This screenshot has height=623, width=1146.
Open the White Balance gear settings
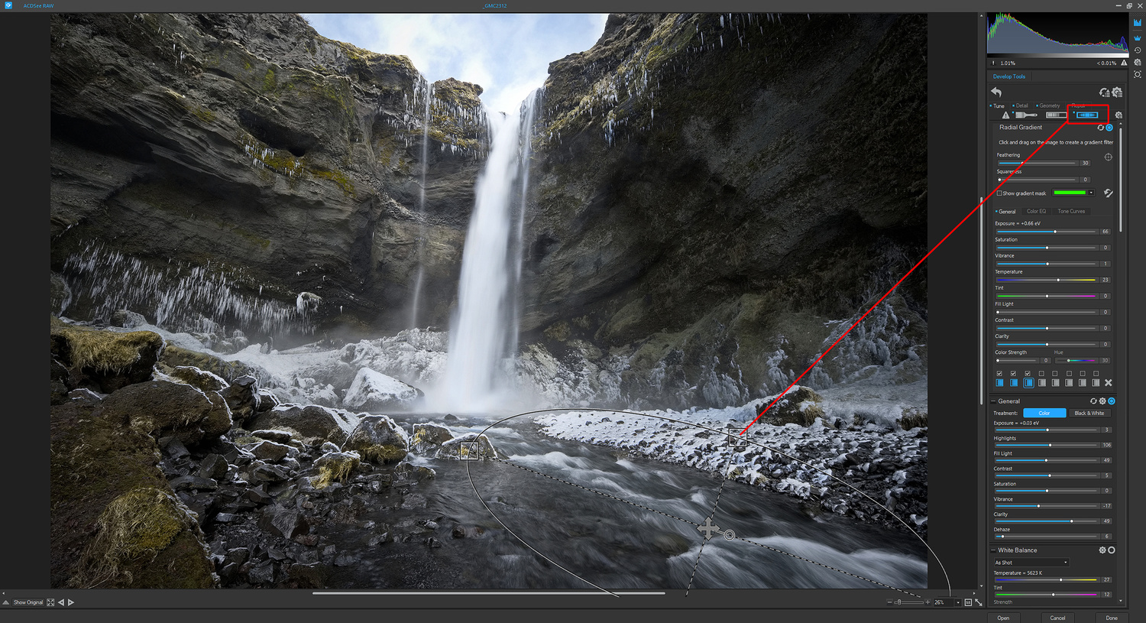(1102, 550)
